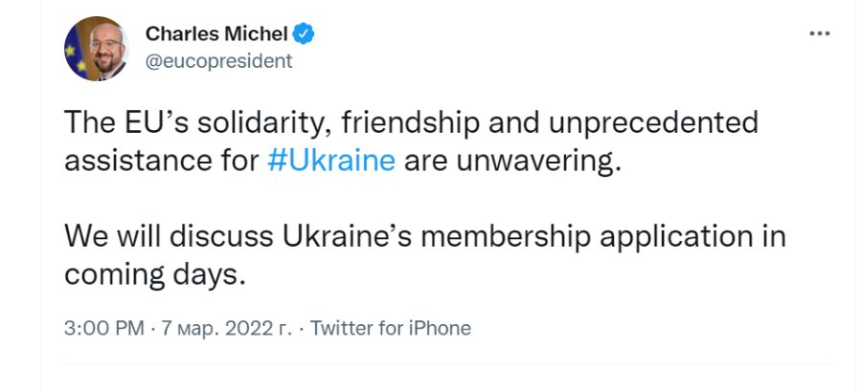Click the display name Charles Michel
Viewport: 862px width, 391px height.
click(x=216, y=34)
